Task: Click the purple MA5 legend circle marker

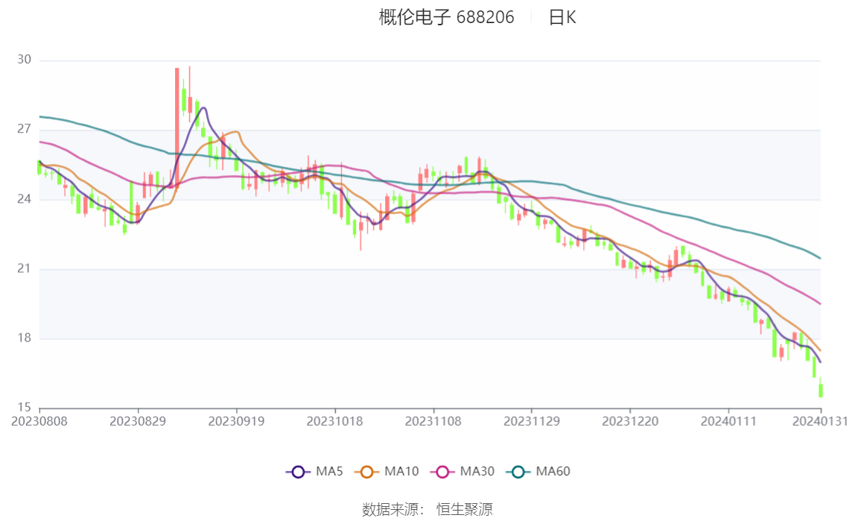Action: pyautogui.click(x=299, y=472)
